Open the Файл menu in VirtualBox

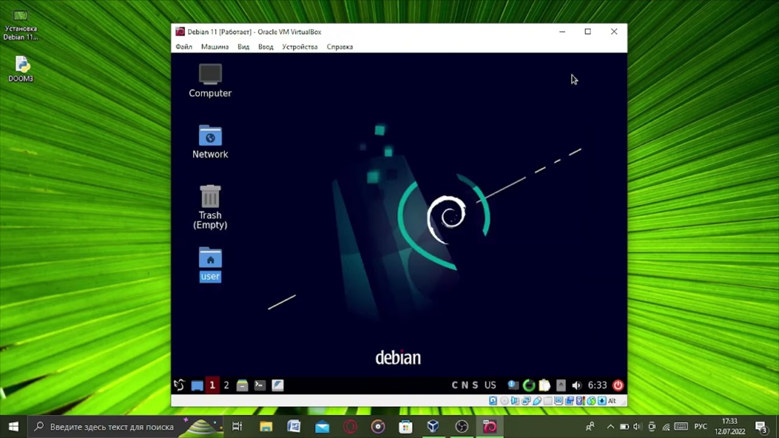184,47
